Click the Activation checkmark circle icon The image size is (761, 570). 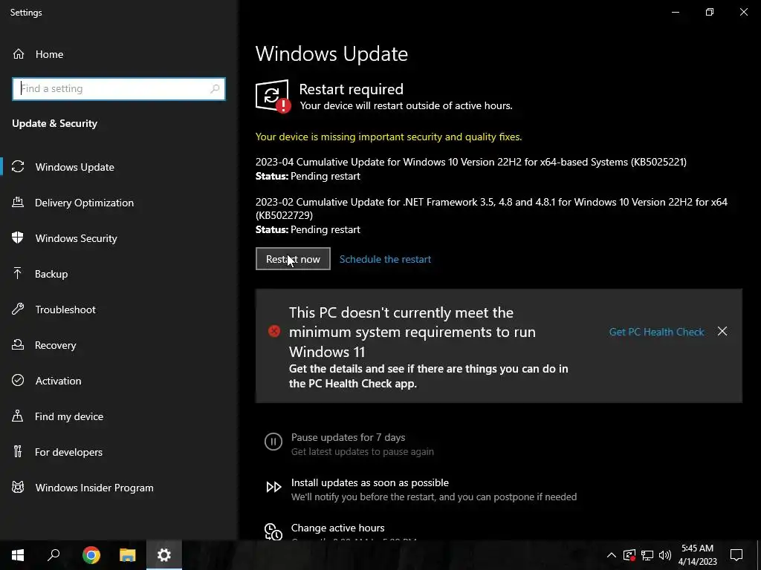(x=18, y=381)
